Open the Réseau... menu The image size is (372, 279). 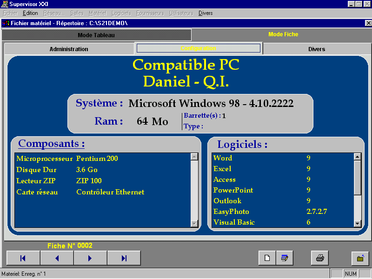[54, 13]
